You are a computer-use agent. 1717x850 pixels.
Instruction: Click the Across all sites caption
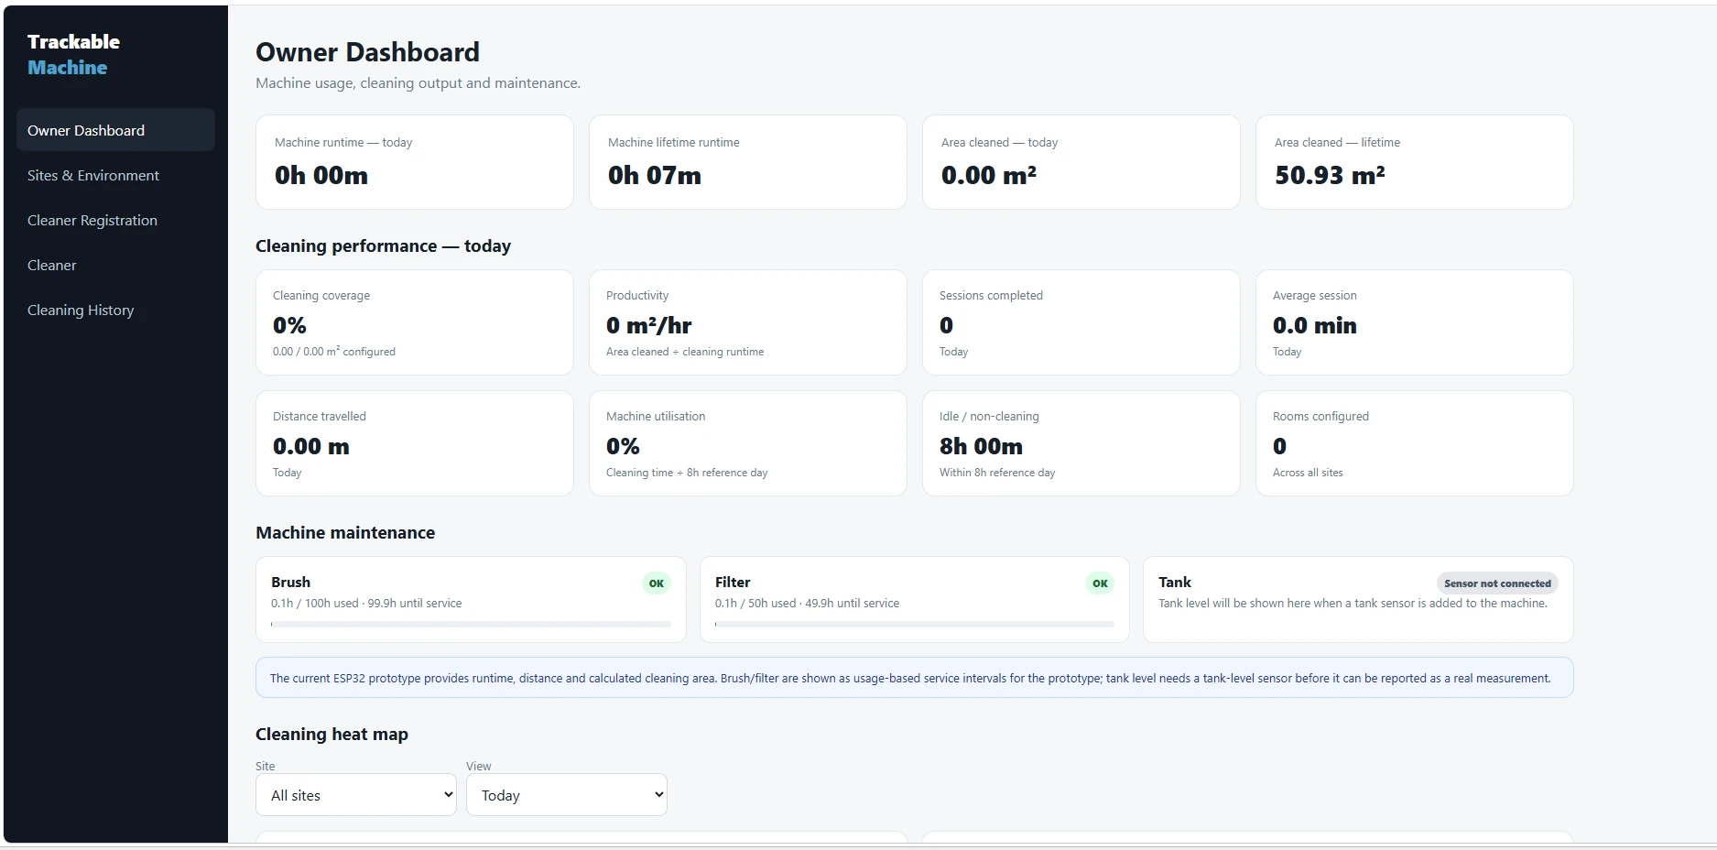pyautogui.click(x=1308, y=473)
